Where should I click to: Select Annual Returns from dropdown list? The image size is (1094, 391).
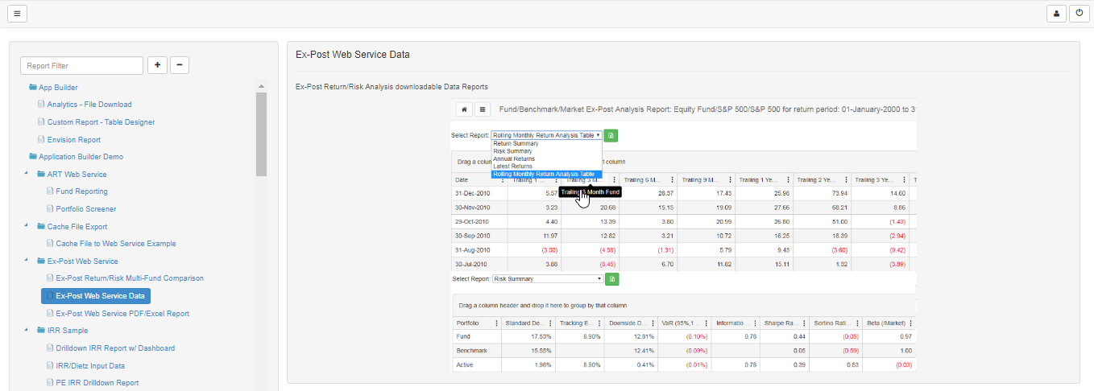coord(513,158)
